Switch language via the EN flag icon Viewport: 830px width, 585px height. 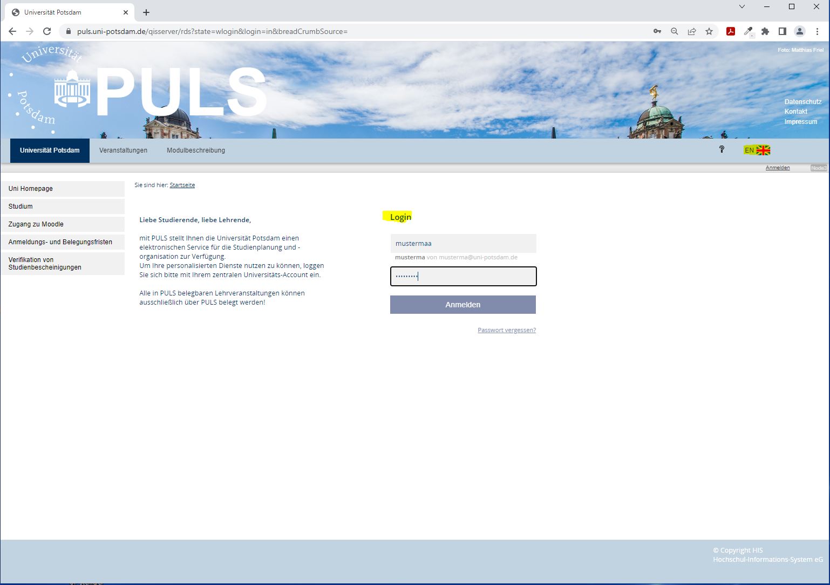pos(757,150)
